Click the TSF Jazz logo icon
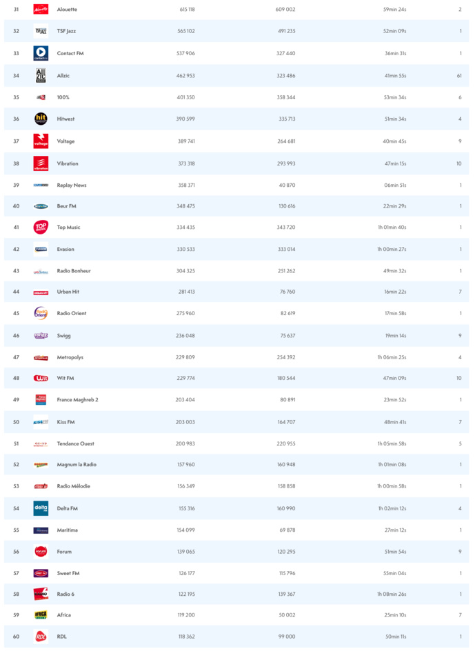Screen dimensions: 475x651 click(41, 31)
